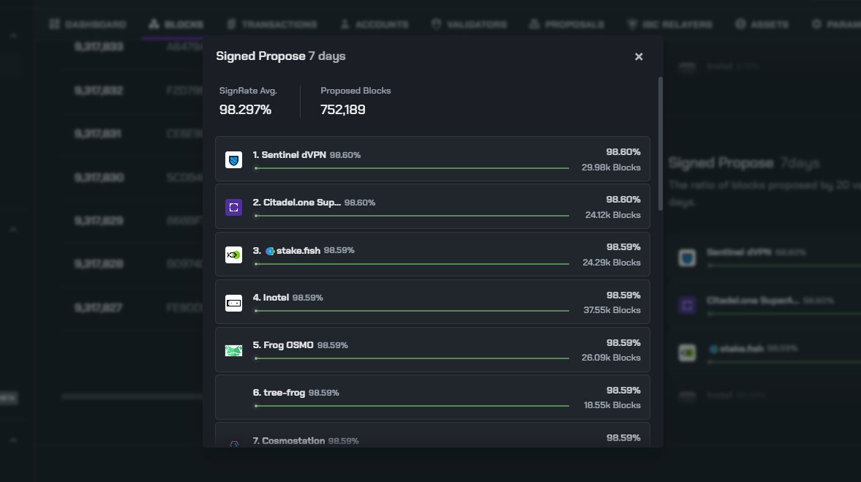Screen dimensions: 861x482
Task: Click 37.55k Blocks in Inotel row
Action: pos(612,310)
